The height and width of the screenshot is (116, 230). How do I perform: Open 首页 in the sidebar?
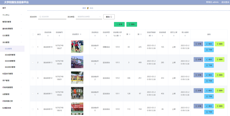pyautogui.click(x=4, y=8)
